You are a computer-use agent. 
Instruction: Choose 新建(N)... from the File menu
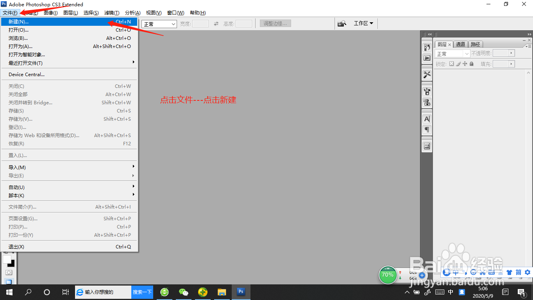[70, 21]
